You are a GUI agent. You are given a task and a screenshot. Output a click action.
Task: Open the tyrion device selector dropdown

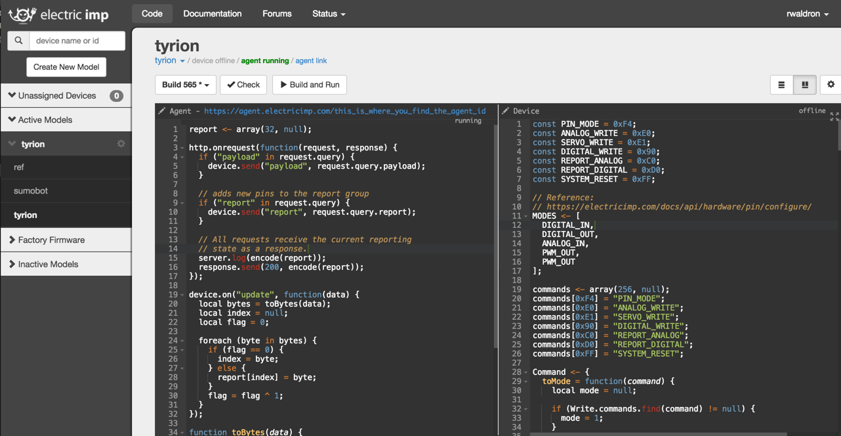click(x=170, y=60)
